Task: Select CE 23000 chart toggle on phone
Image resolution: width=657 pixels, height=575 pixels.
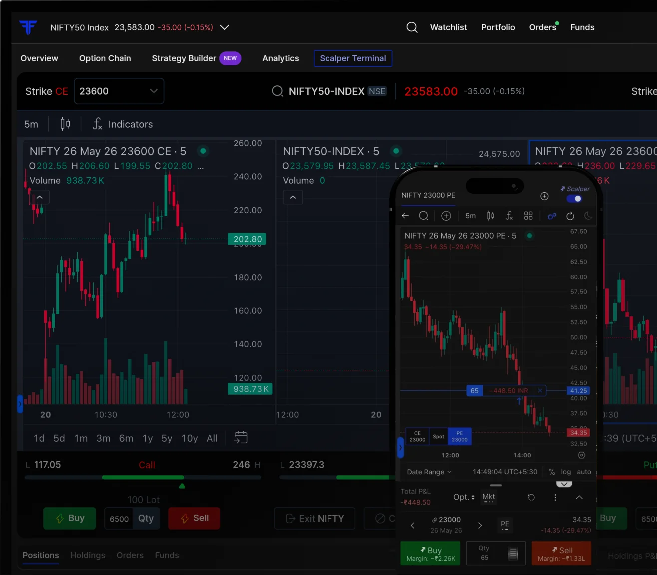Action: pos(417,436)
